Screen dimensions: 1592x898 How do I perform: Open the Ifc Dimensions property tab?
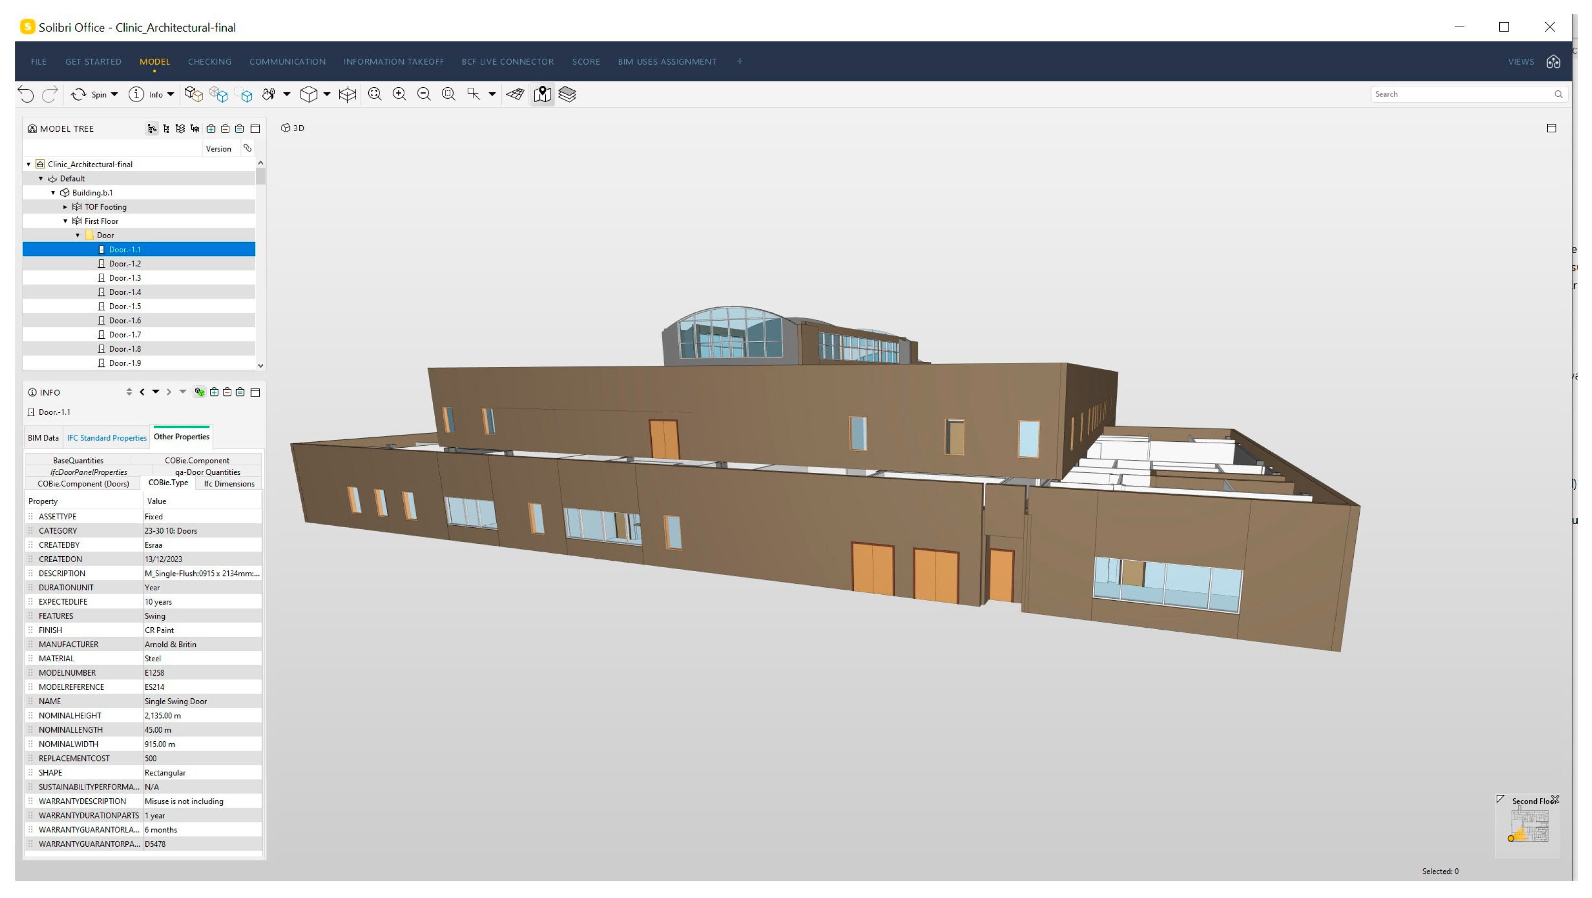point(229,485)
